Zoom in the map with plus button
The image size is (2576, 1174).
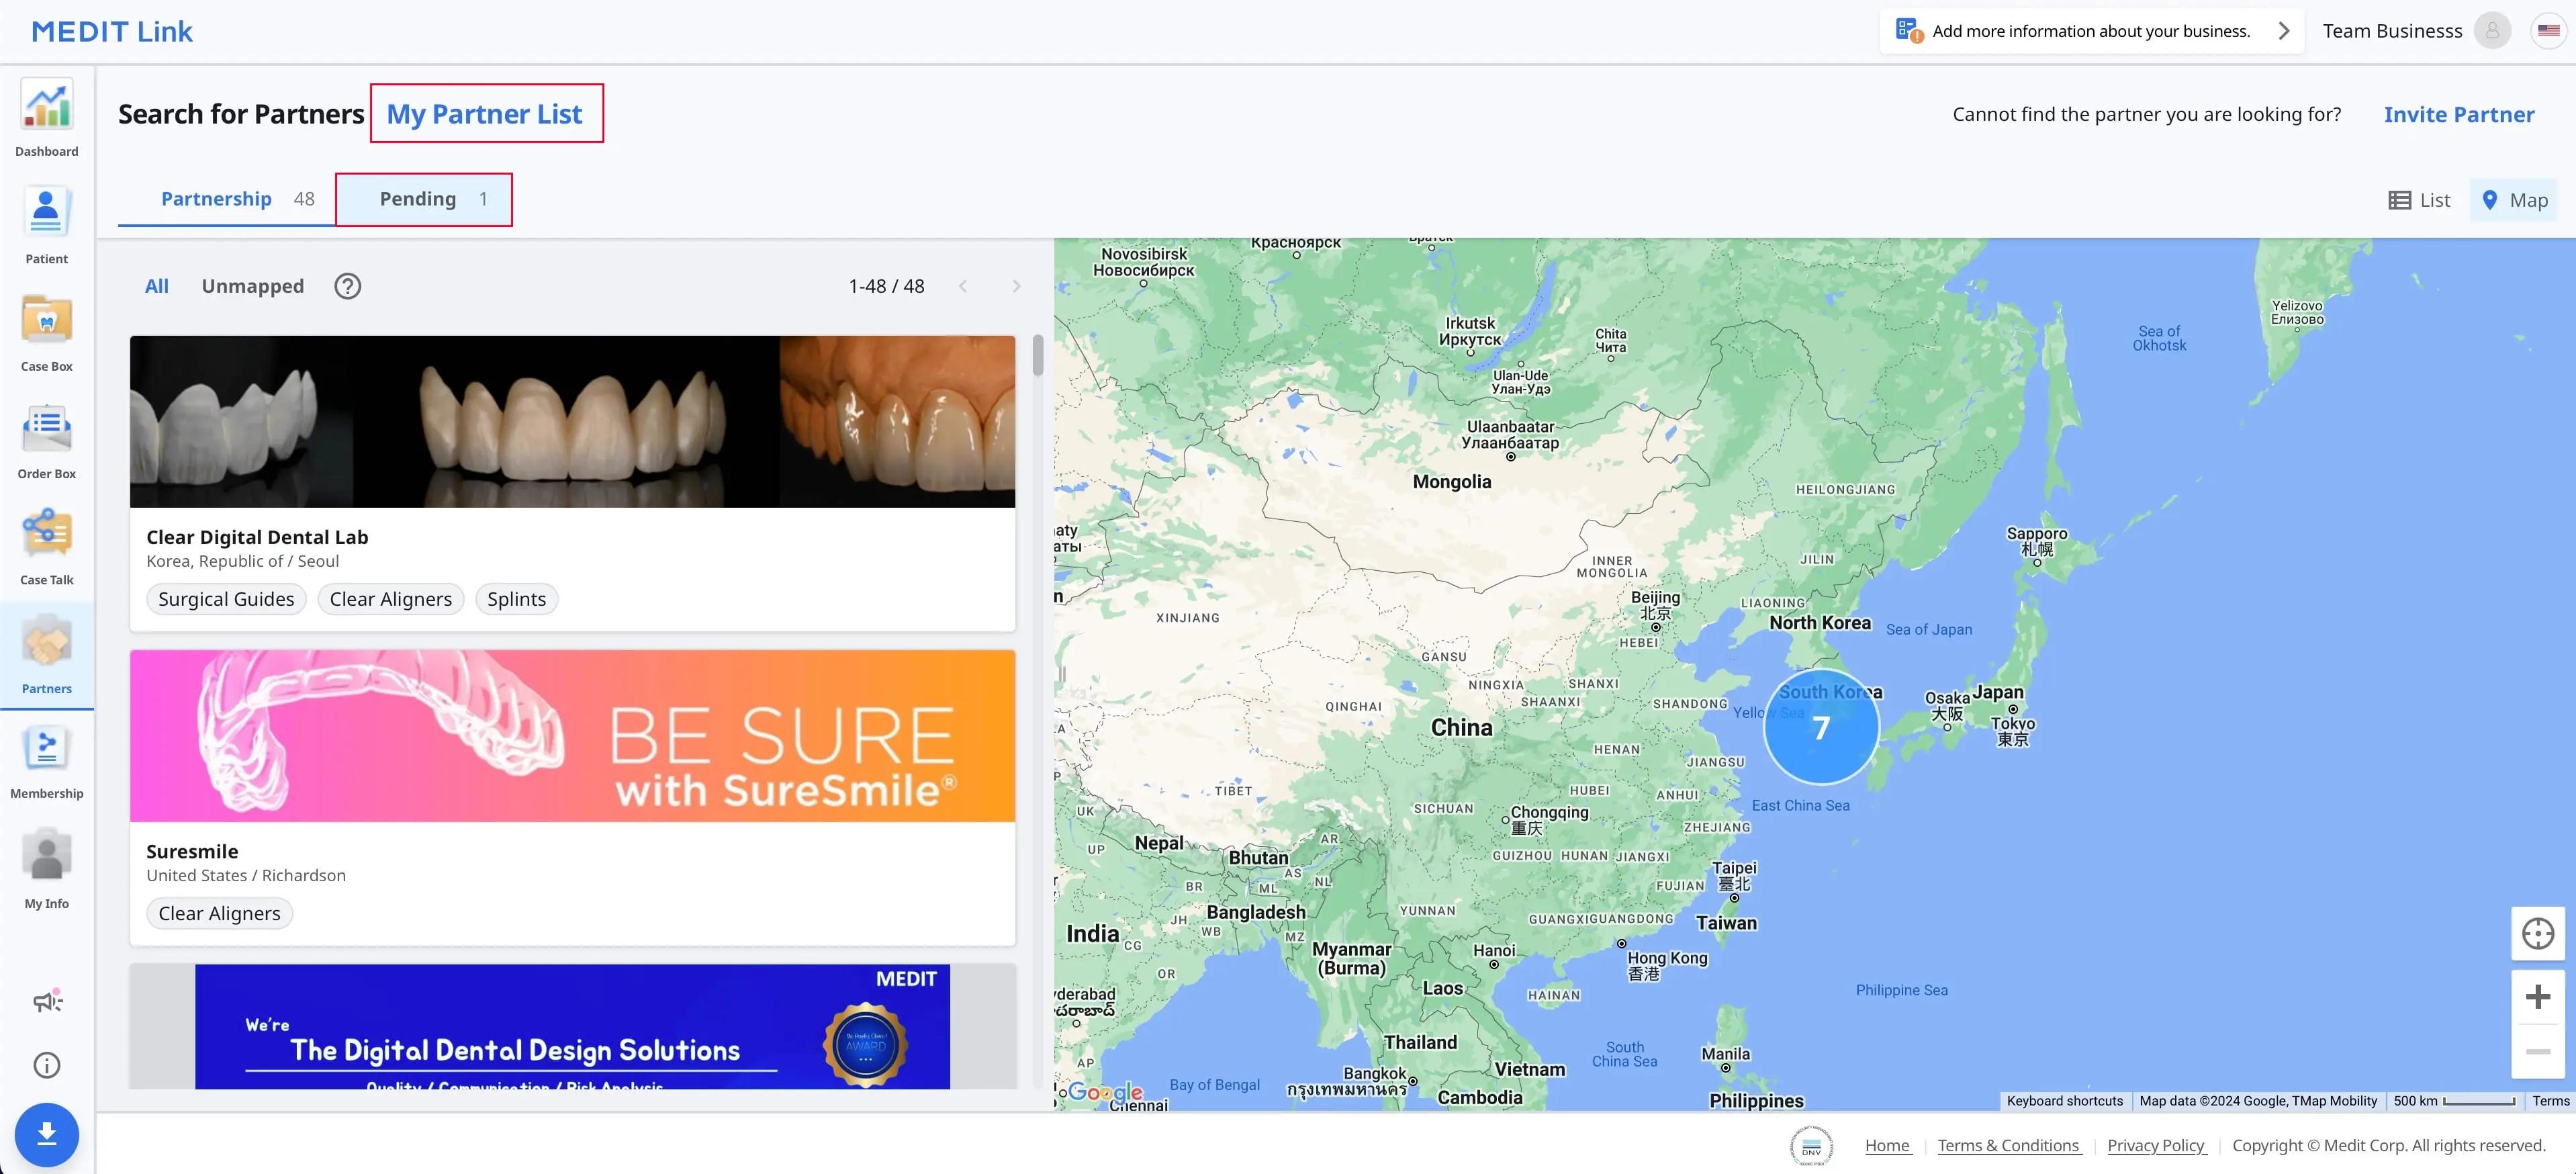(x=2537, y=997)
